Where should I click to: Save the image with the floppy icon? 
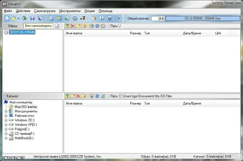coord(32,18)
